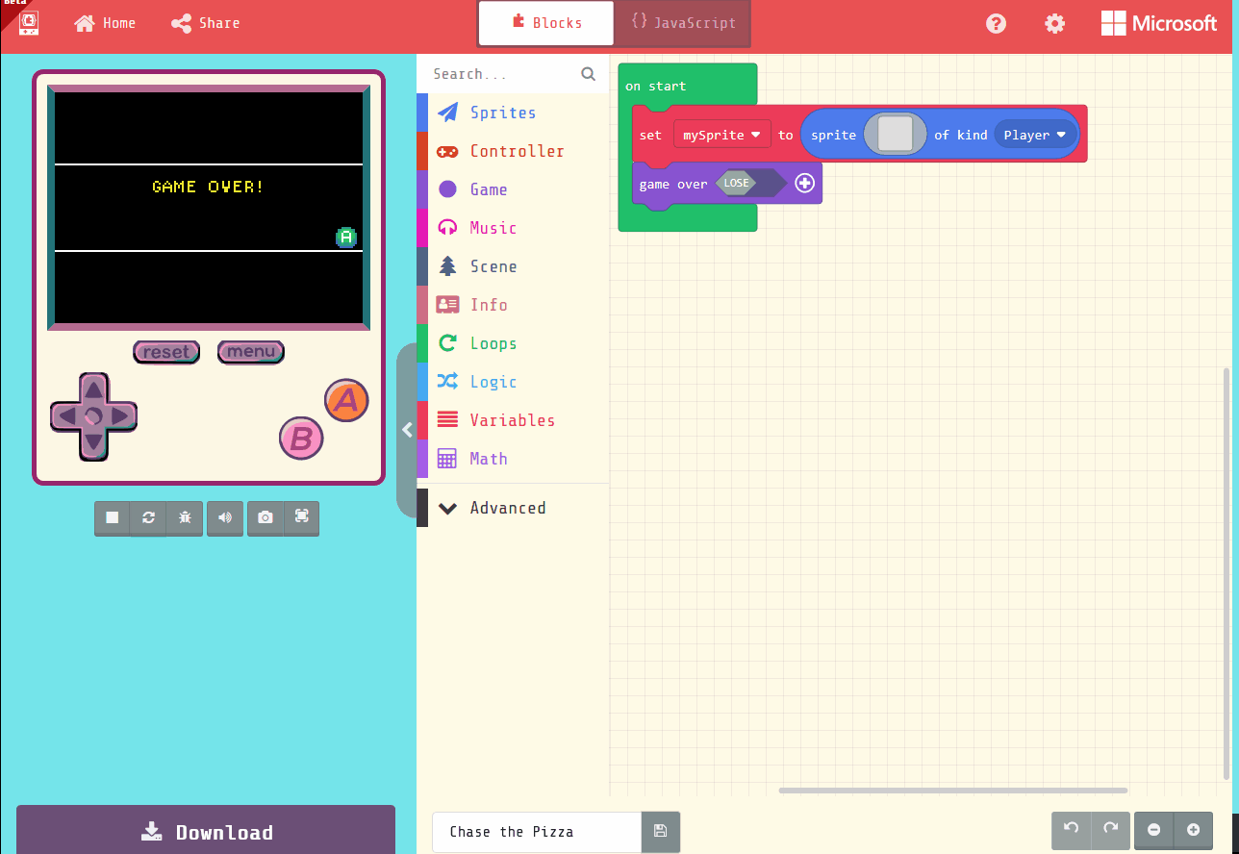Screen dimensions: 1239x854
Task: Stop the game simulator
Action: 111,518
